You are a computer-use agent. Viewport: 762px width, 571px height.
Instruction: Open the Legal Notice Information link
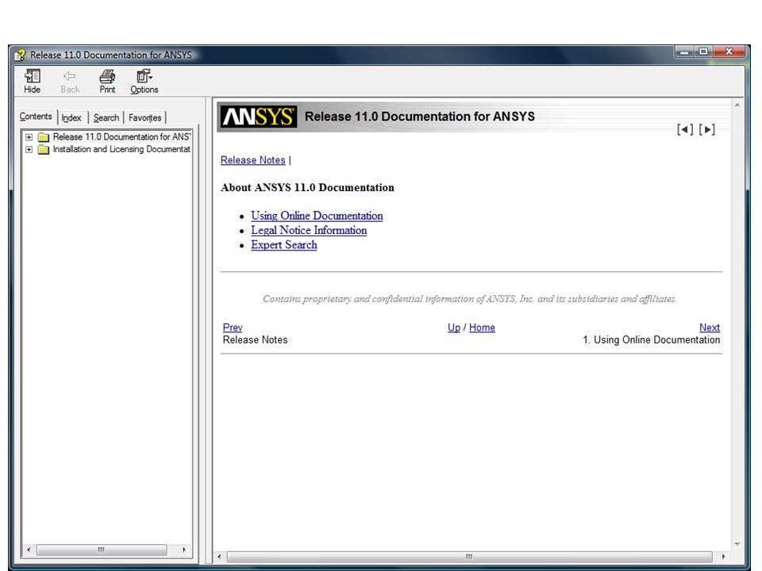tap(309, 230)
